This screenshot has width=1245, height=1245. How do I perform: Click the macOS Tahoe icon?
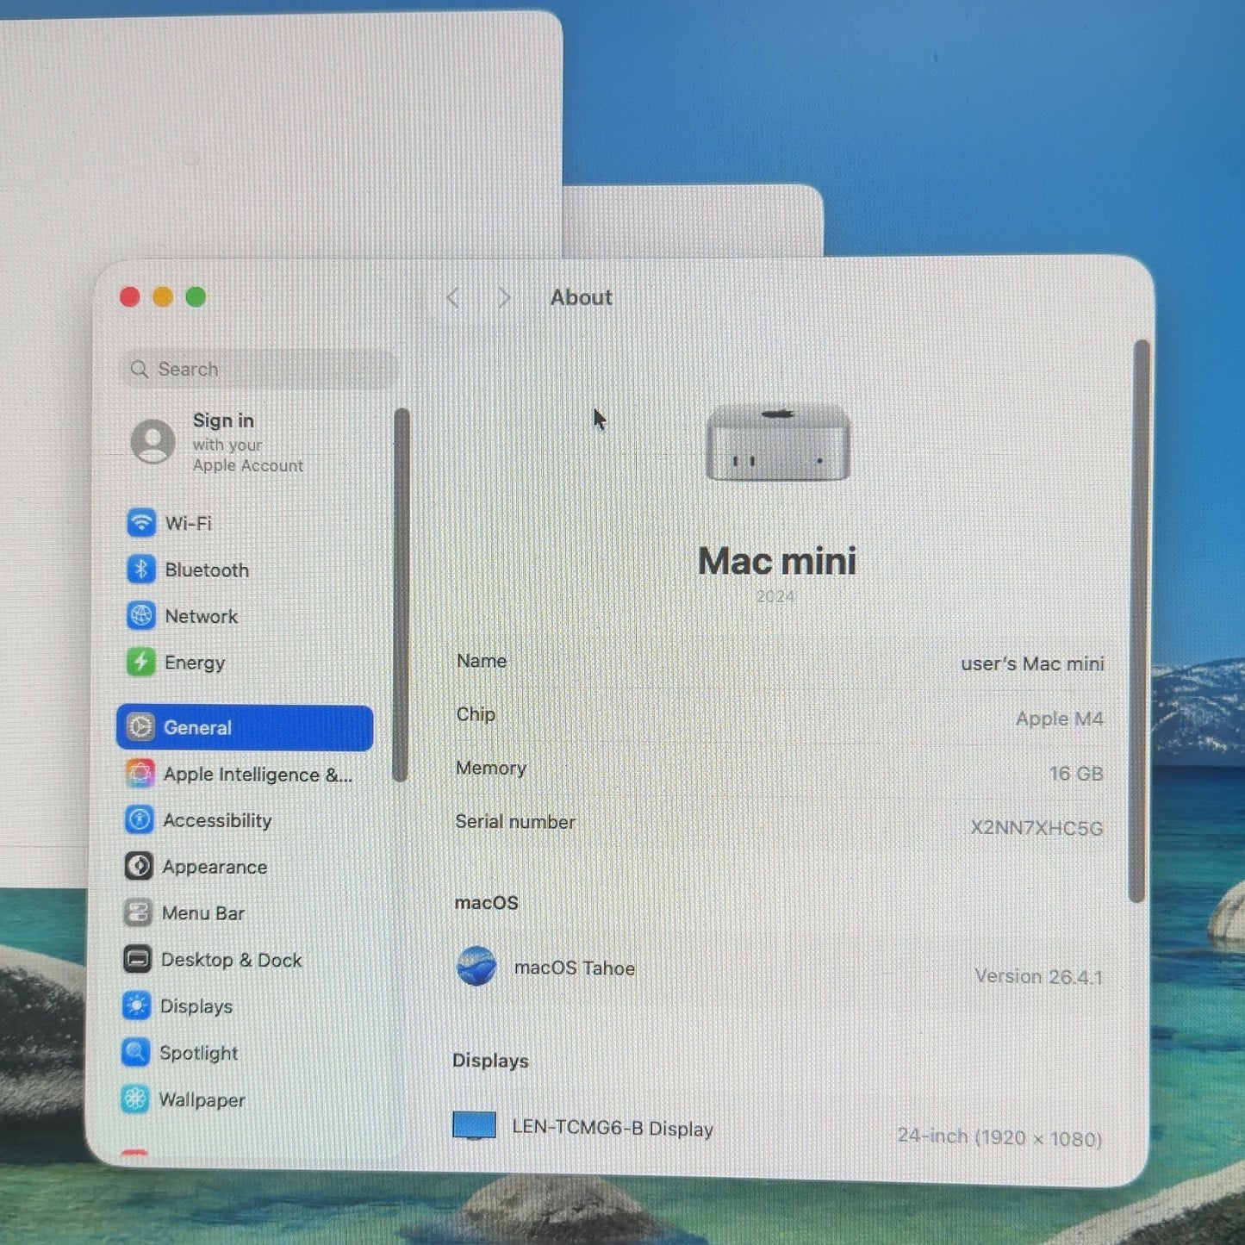click(x=476, y=966)
